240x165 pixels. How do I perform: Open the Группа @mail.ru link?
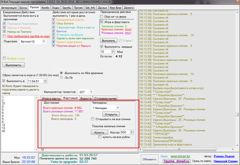176,161
